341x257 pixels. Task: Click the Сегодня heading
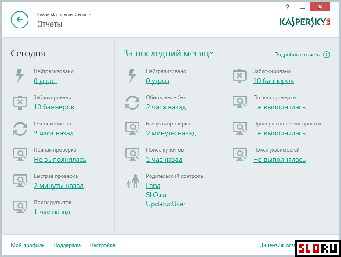point(28,53)
